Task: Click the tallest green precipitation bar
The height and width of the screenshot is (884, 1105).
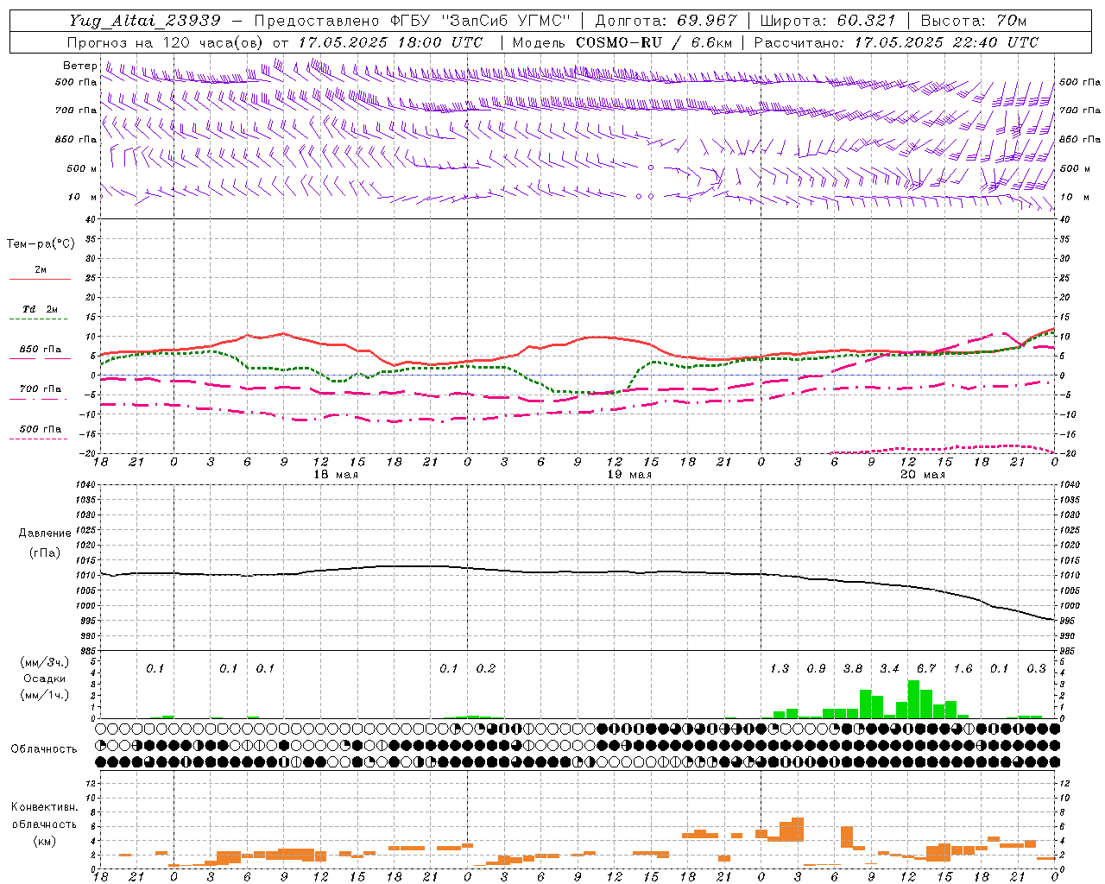Action: 913,699
